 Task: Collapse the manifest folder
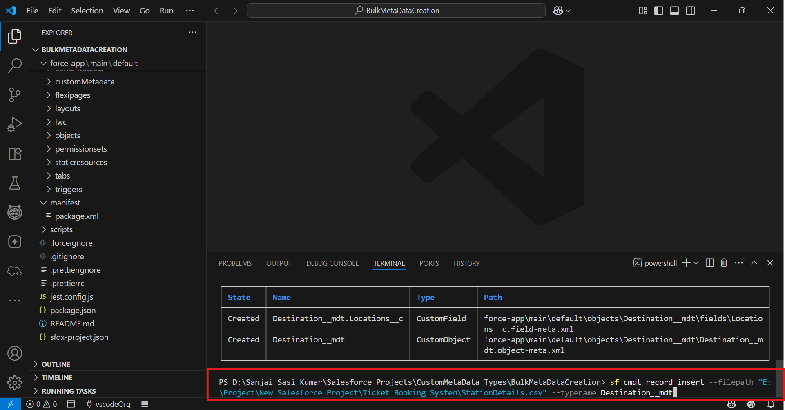pyautogui.click(x=65, y=203)
